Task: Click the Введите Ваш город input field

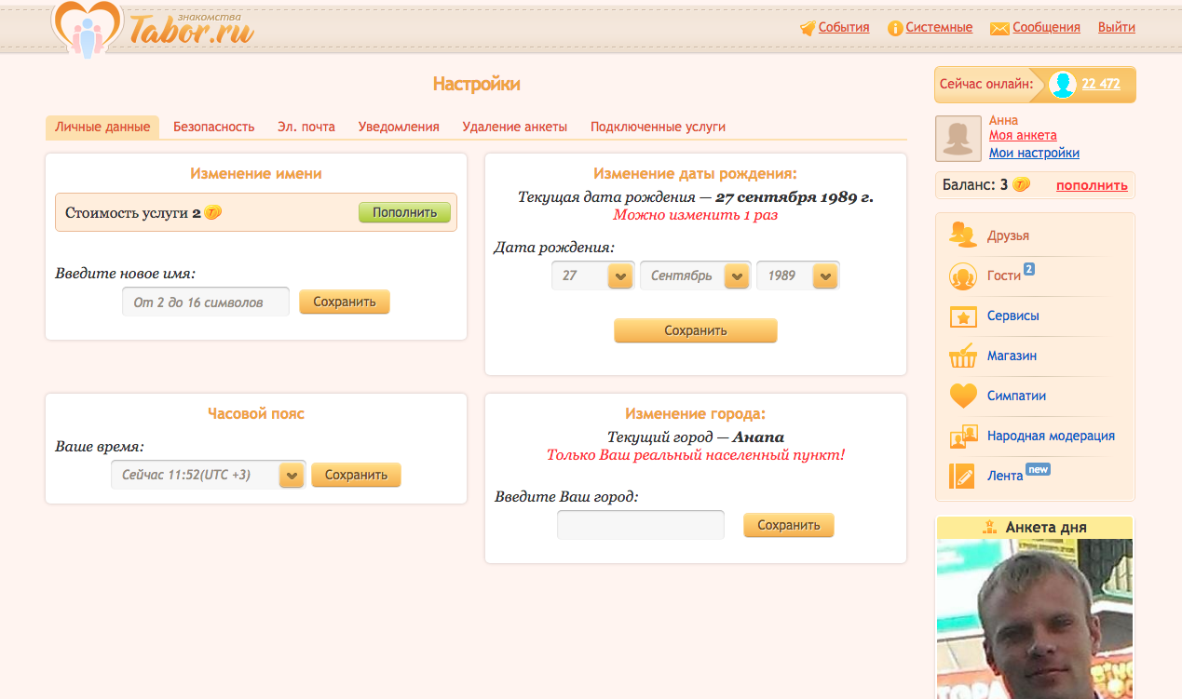Action: pyautogui.click(x=641, y=525)
